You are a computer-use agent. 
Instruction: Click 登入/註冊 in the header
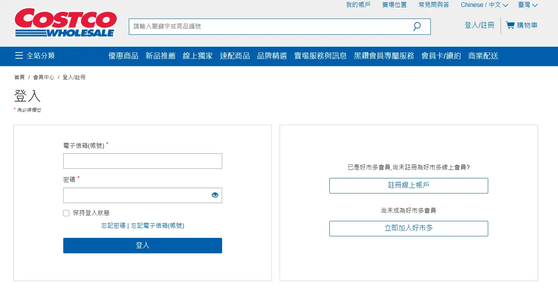pos(479,25)
